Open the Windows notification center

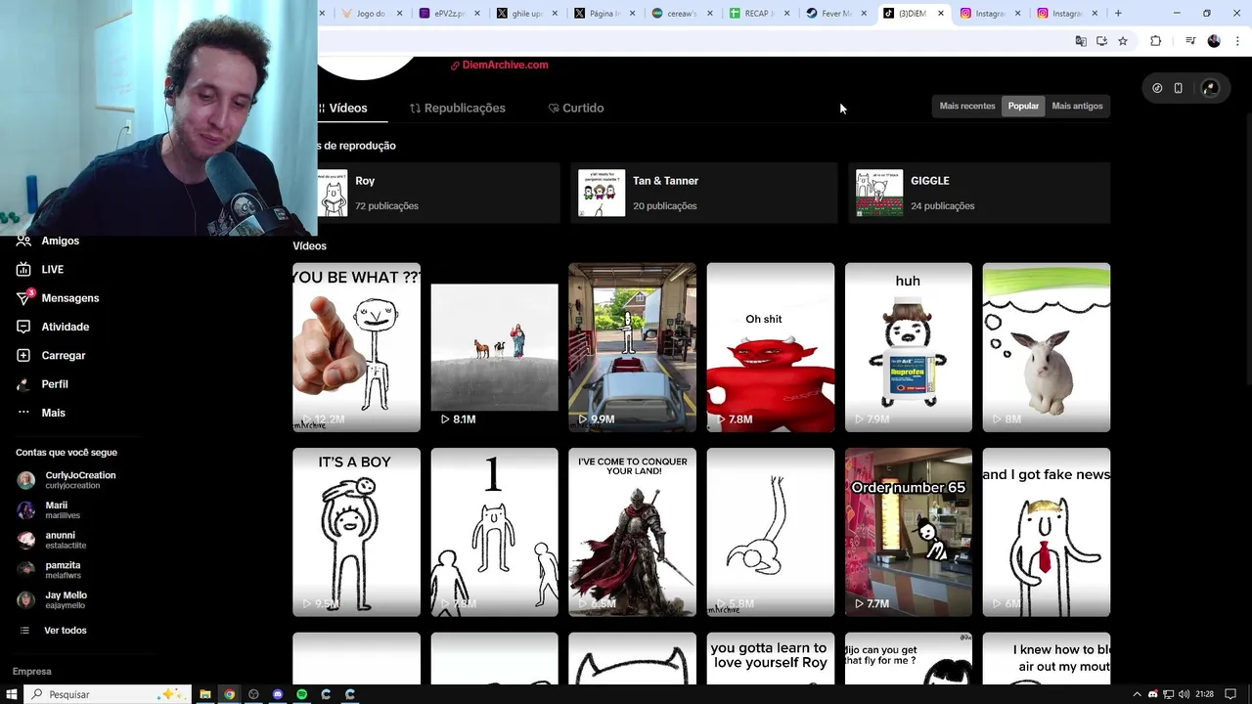[1230, 694]
